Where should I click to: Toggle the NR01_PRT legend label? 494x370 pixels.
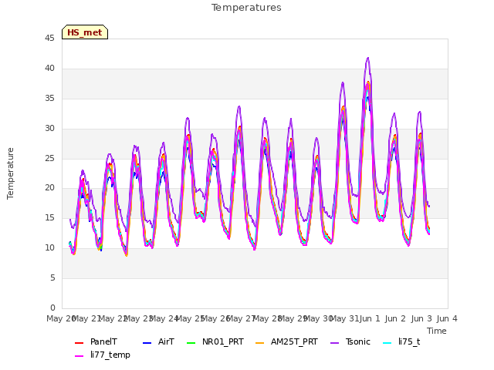223,342
